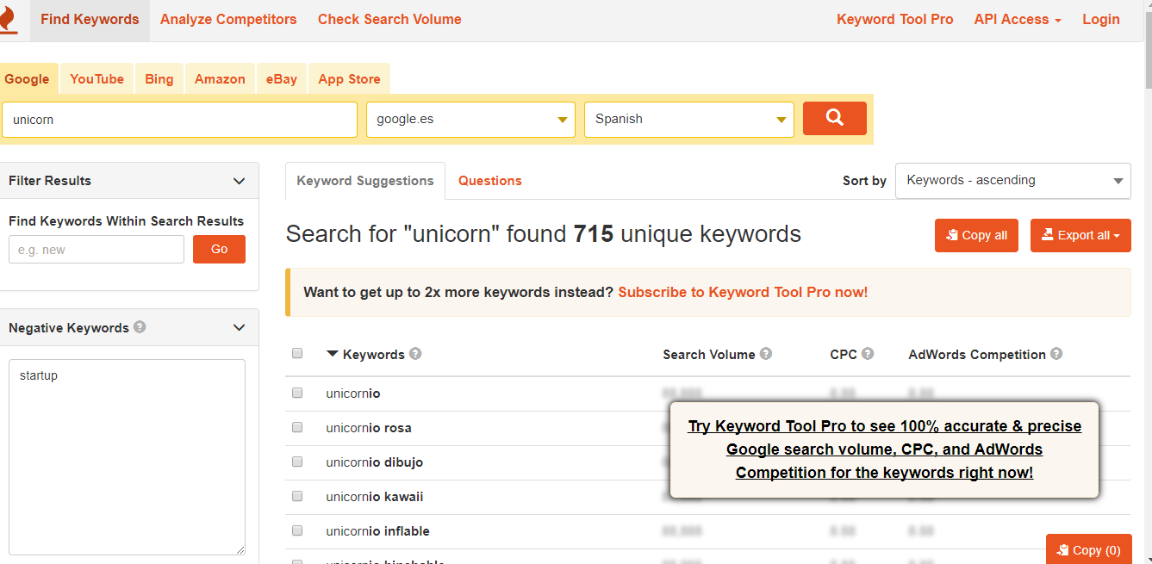Switch to the Bing tab

coord(159,78)
